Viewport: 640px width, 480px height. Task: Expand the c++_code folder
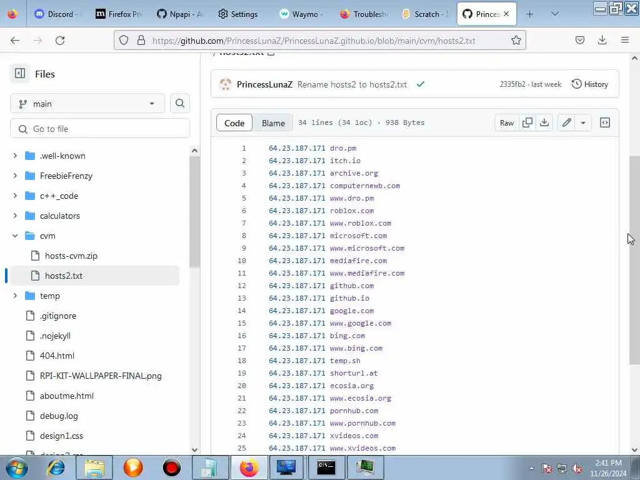15,196
